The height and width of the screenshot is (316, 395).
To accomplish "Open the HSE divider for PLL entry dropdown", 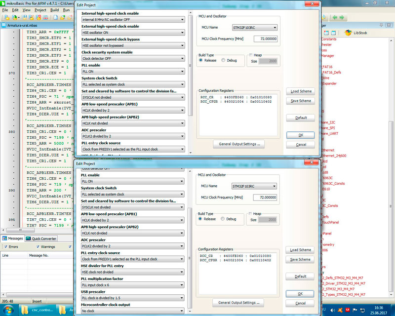I will (x=132, y=272).
